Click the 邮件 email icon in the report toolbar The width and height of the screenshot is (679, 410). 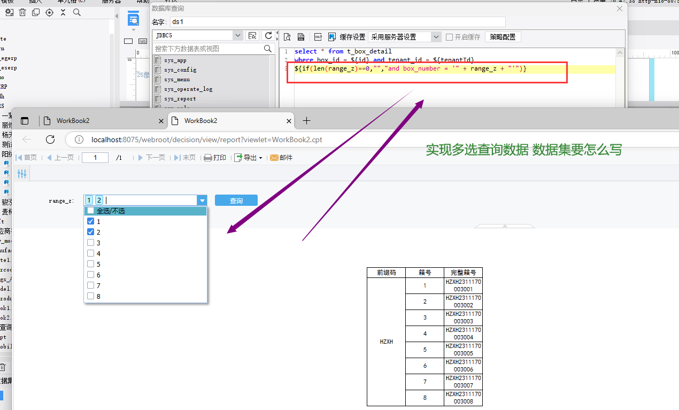tap(274, 158)
